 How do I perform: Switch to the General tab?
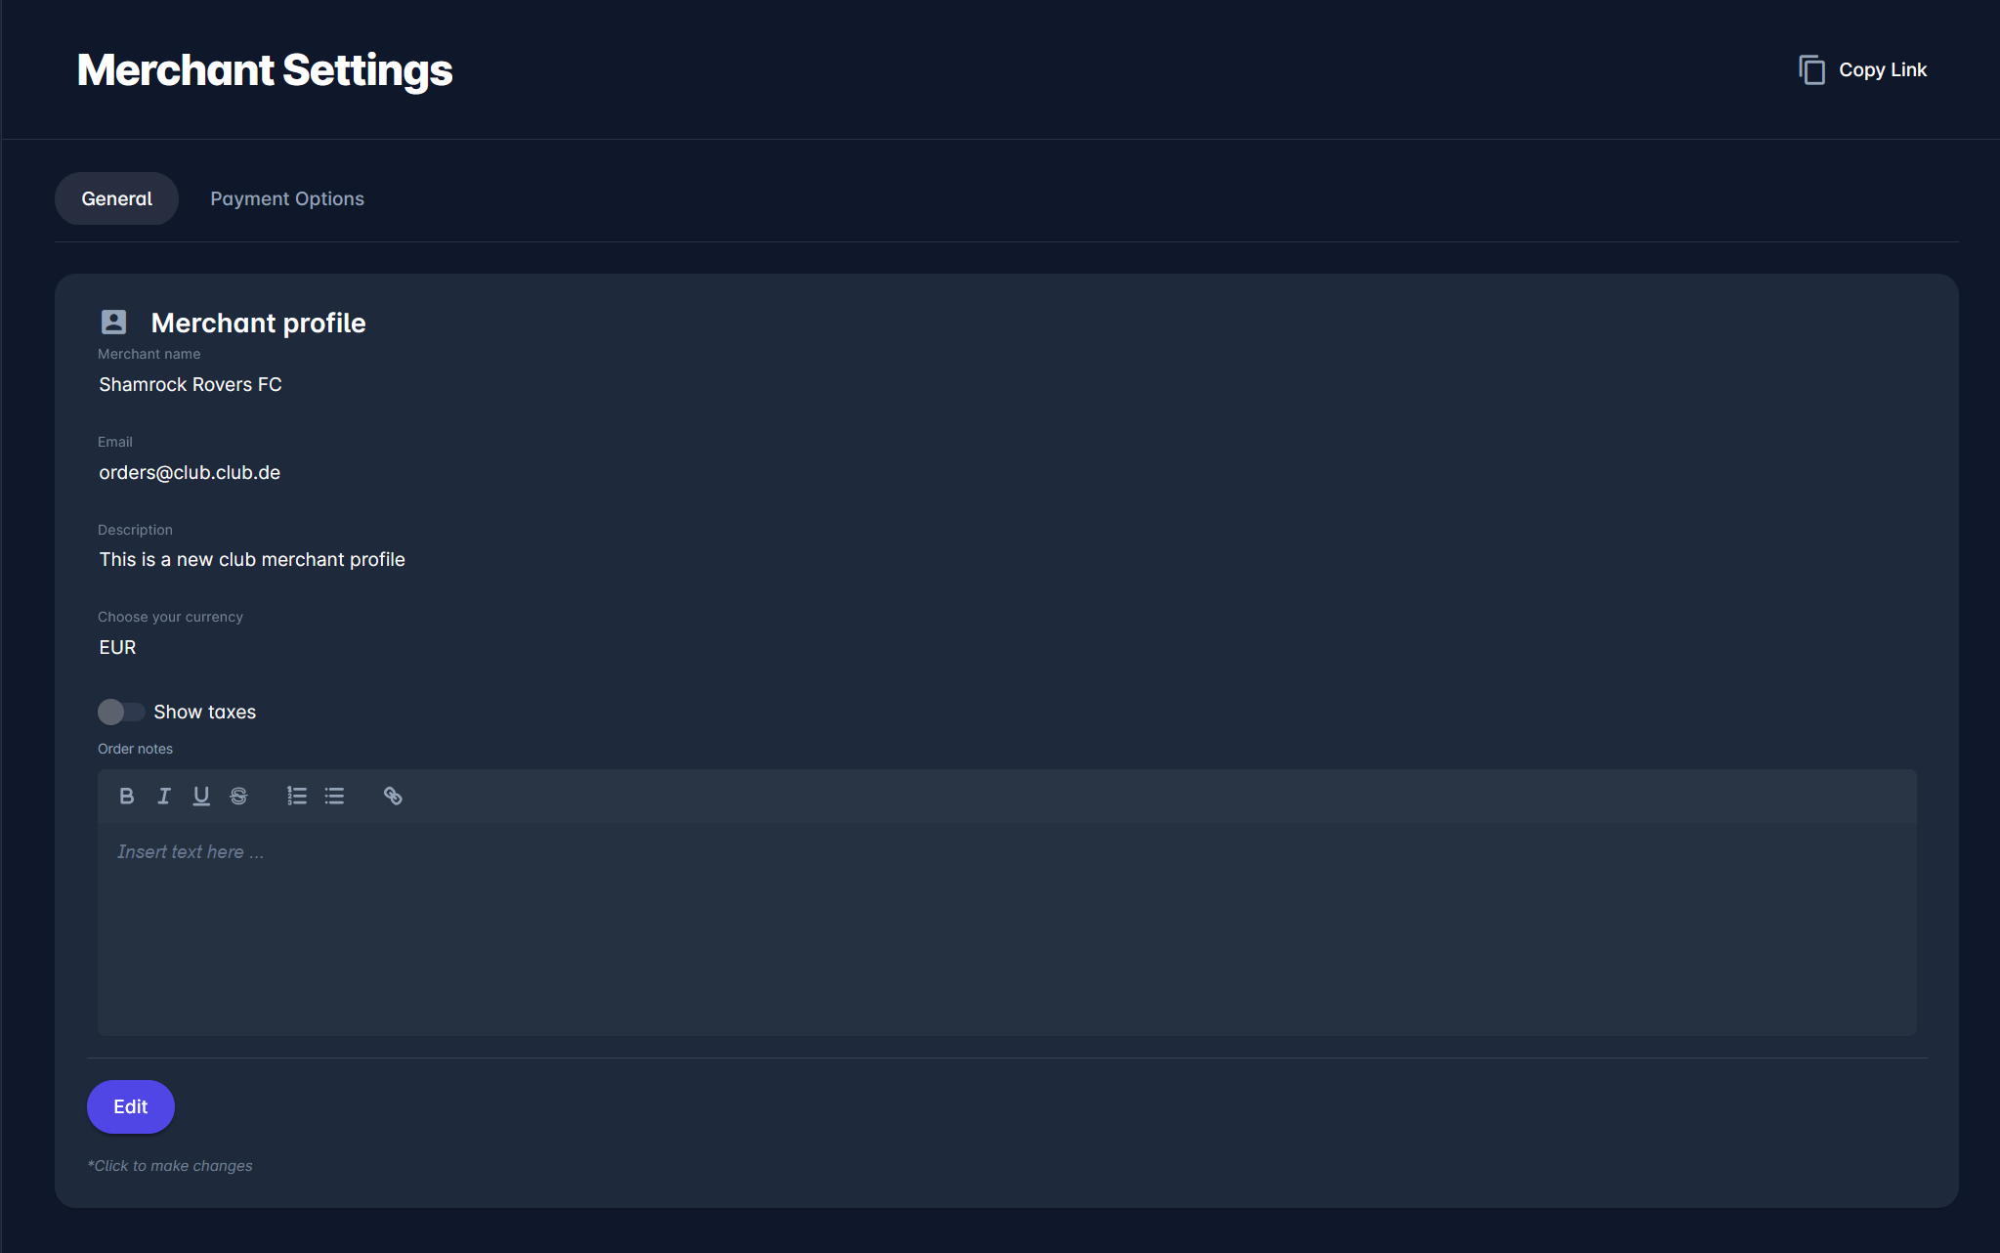point(116,198)
